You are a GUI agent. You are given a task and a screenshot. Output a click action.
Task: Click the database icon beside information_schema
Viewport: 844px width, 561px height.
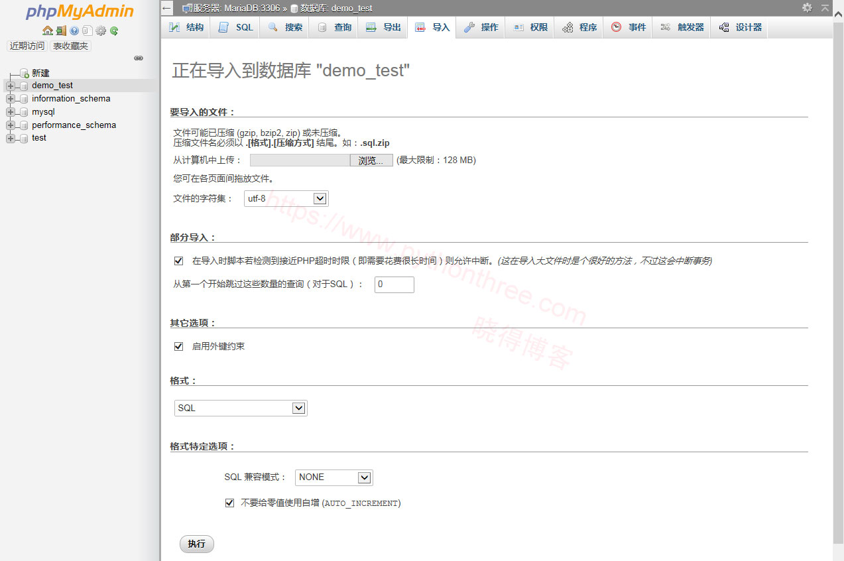click(25, 99)
